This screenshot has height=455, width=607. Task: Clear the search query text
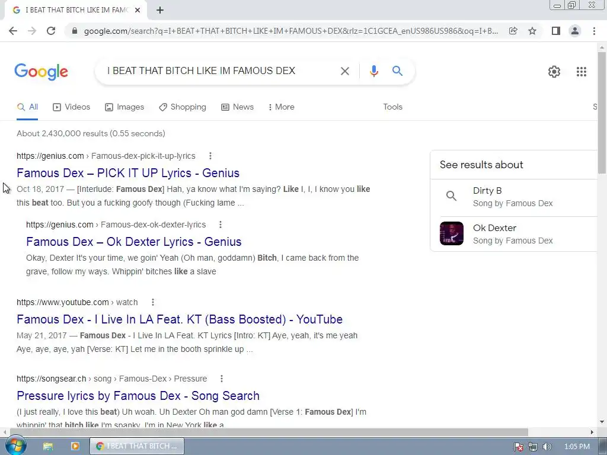344,71
